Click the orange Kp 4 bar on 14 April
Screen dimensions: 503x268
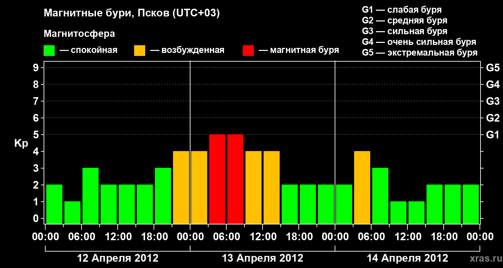click(362, 187)
